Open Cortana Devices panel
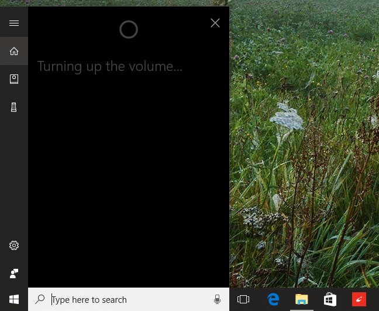379x311 pixels. pos(14,107)
